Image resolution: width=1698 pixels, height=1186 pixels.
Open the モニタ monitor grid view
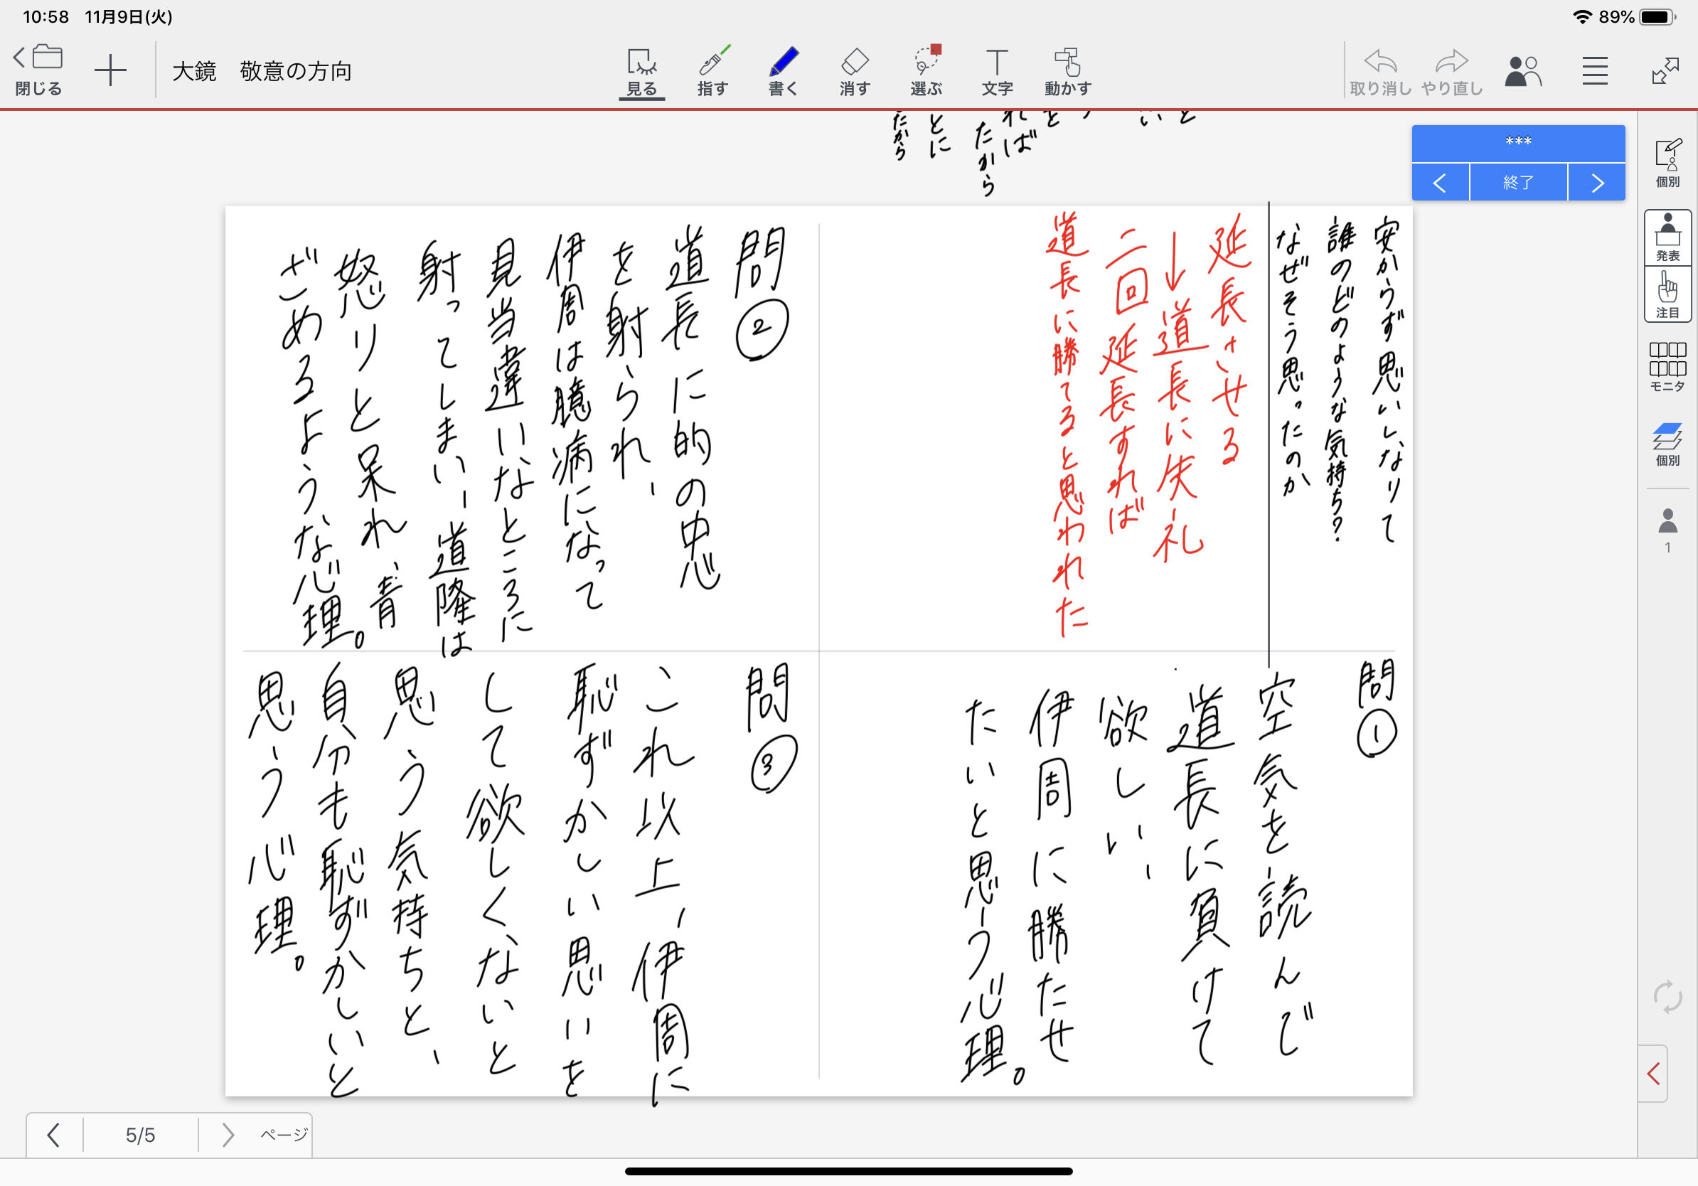(1667, 367)
